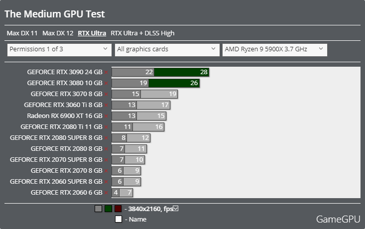Remove Radeon RX 6900 XT entry
The width and height of the screenshot is (365, 229).
click(106, 116)
